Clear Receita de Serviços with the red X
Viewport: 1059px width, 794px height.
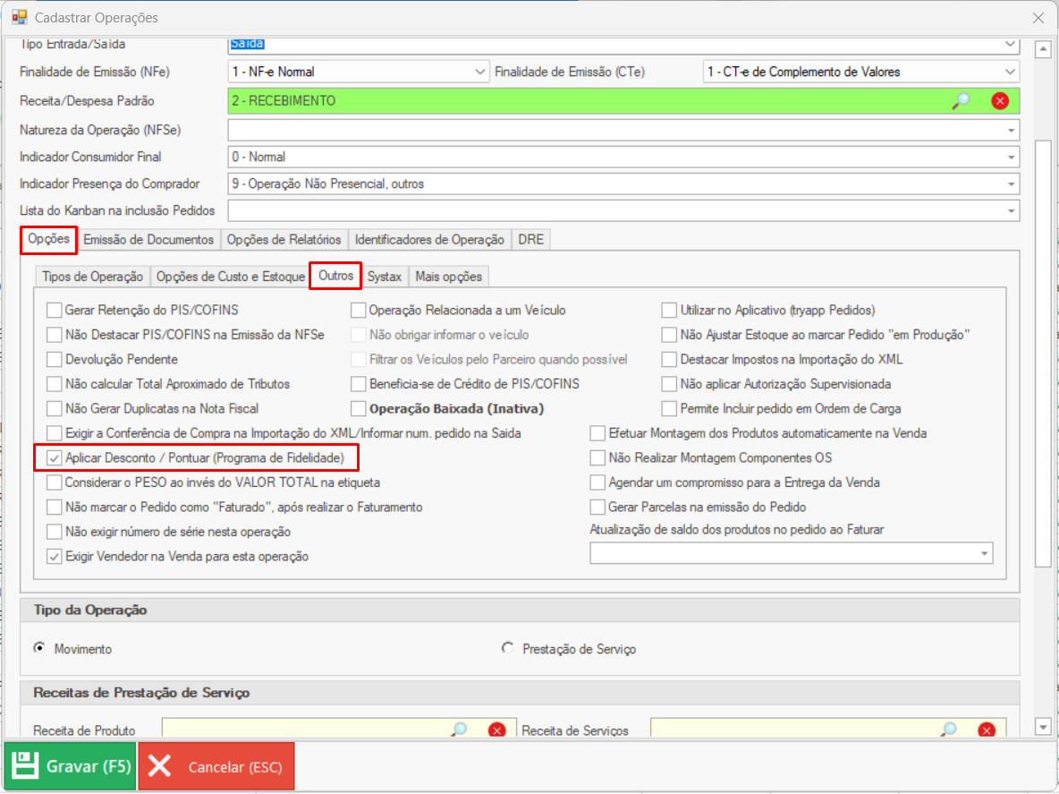[x=986, y=730]
